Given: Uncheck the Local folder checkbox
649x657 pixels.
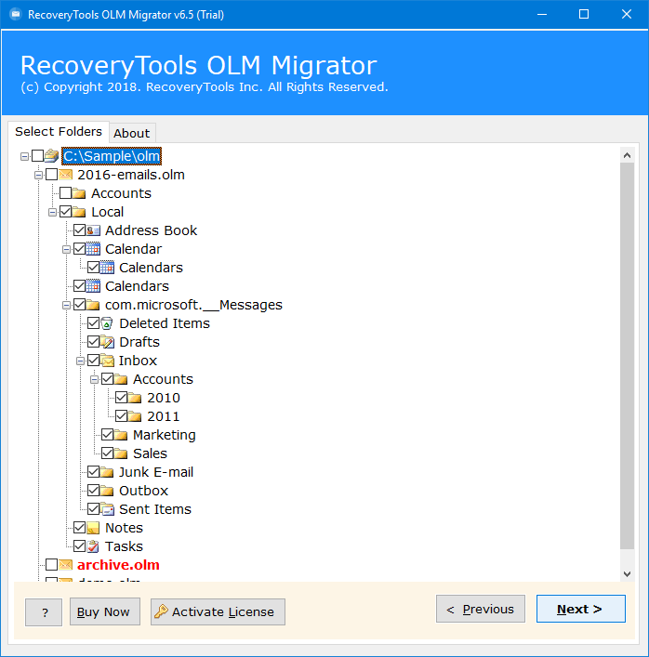Looking at the screenshot, I should click(65, 212).
